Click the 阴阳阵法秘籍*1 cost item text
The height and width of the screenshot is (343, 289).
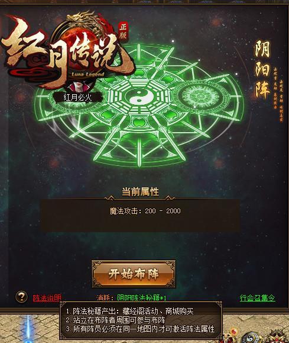(x=142, y=298)
